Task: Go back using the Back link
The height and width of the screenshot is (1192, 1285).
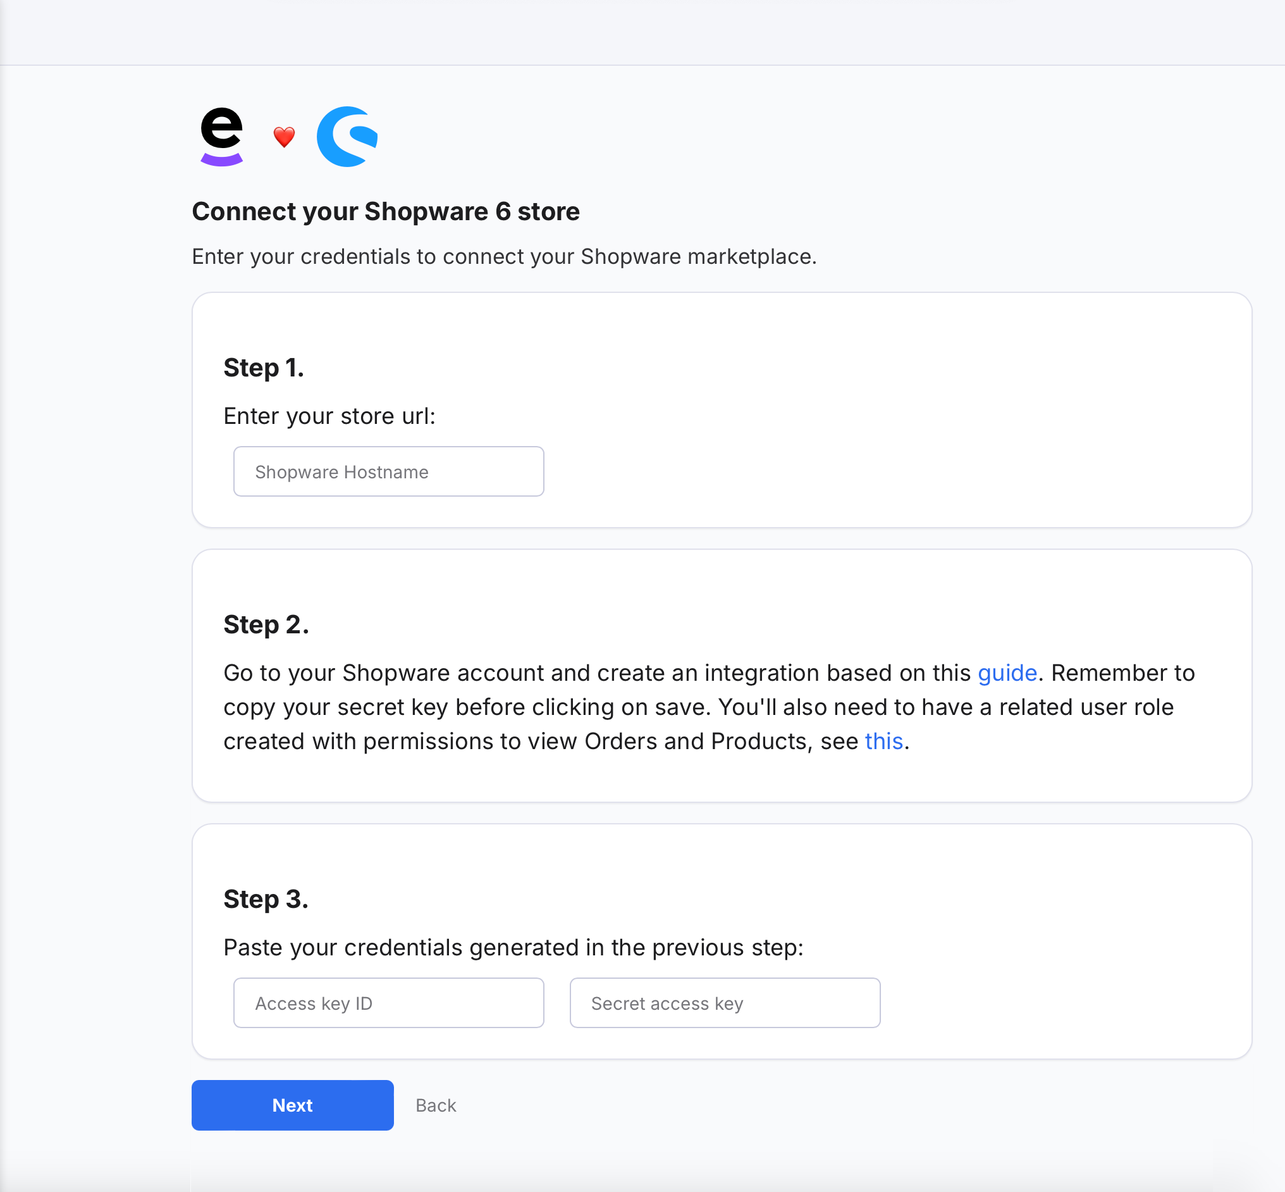Action: [x=436, y=1105]
